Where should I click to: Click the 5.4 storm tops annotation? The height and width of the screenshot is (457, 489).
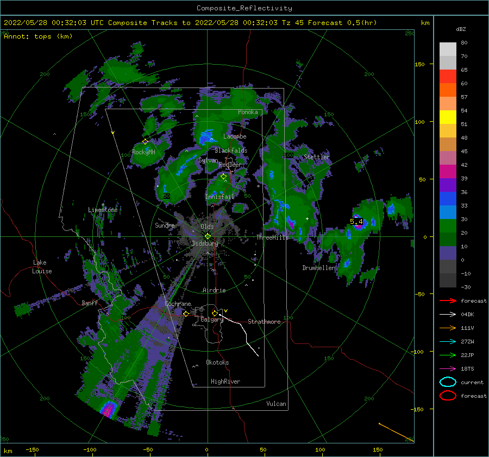[x=356, y=222]
